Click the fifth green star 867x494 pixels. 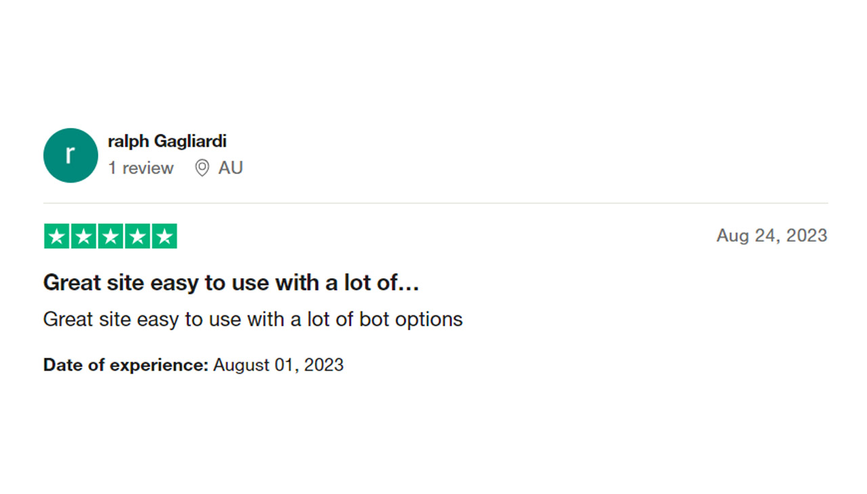coord(165,236)
